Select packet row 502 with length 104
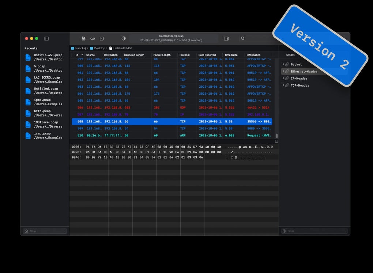 click(172, 80)
